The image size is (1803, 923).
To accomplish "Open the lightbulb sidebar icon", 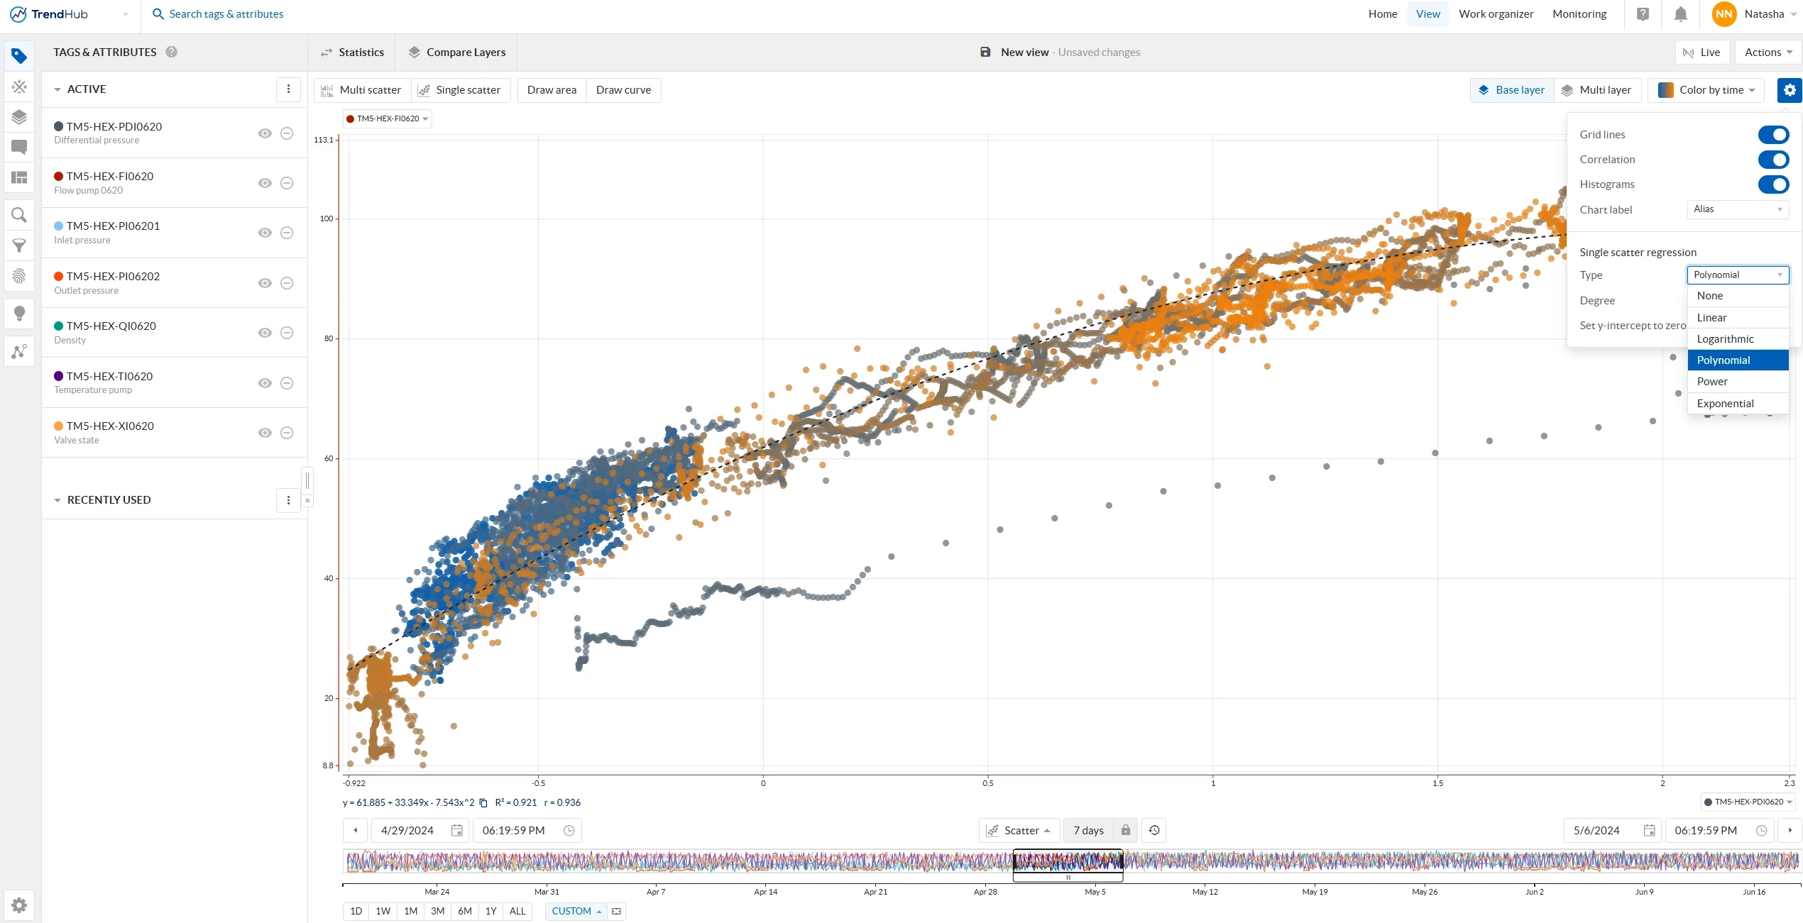I will (x=19, y=313).
